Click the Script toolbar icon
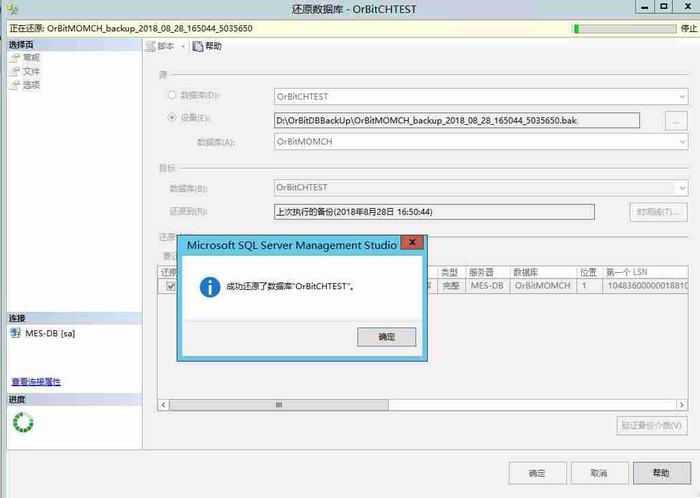 tap(151, 46)
